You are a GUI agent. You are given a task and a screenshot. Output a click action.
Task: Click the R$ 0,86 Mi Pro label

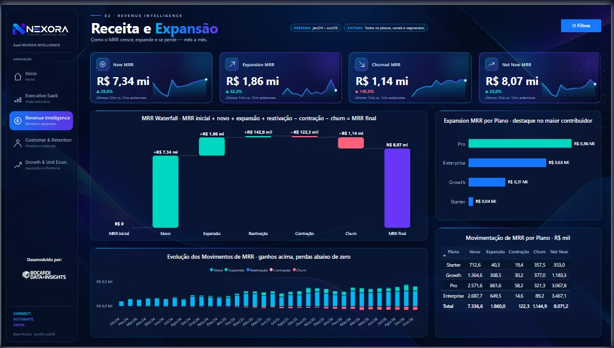[x=584, y=143]
